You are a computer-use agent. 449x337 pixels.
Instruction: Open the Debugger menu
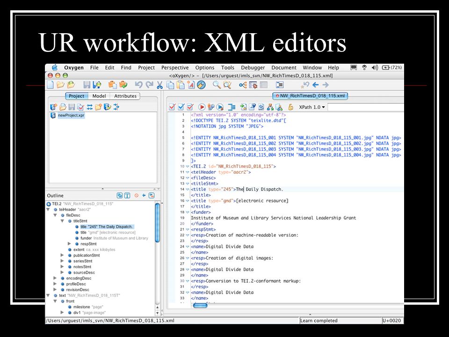253,67
